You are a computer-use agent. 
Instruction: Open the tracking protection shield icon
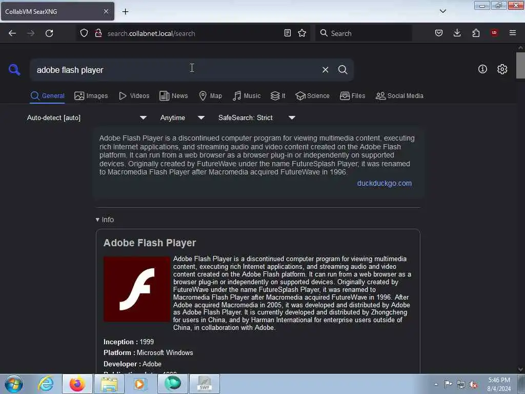click(84, 33)
